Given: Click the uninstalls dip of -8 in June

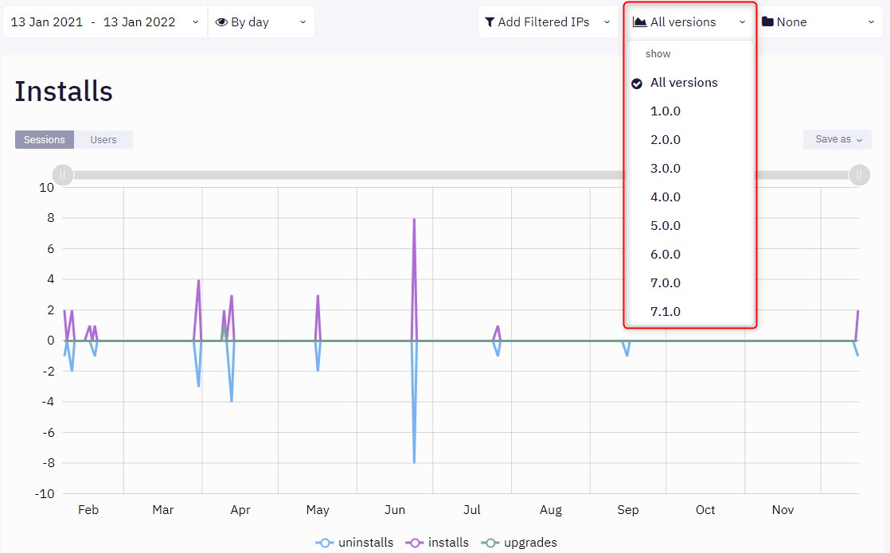Looking at the screenshot, I should [414, 462].
